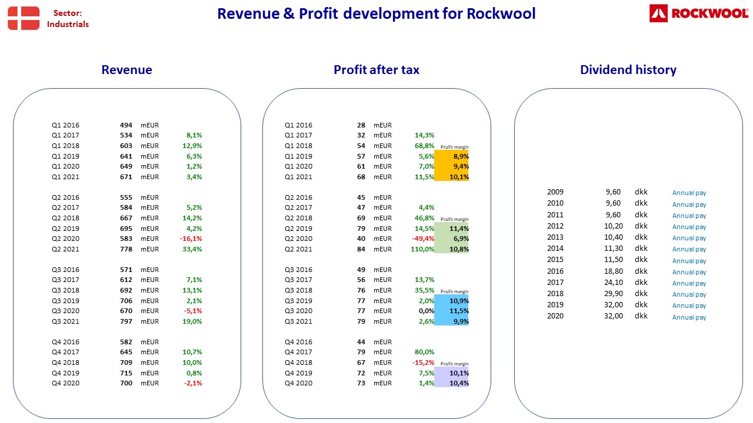Click the 2016 dividend value 18,80

[x=614, y=271]
